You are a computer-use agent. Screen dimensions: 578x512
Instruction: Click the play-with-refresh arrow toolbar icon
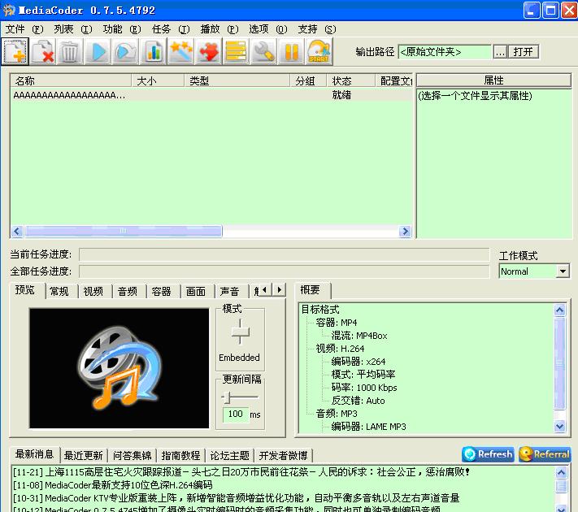pyautogui.click(x=125, y=51)
